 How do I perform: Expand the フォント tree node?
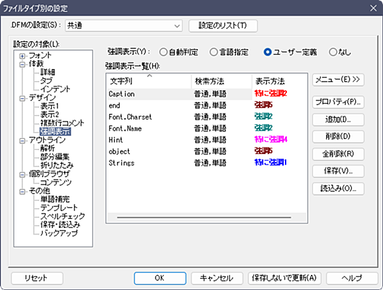pos(22,56)
